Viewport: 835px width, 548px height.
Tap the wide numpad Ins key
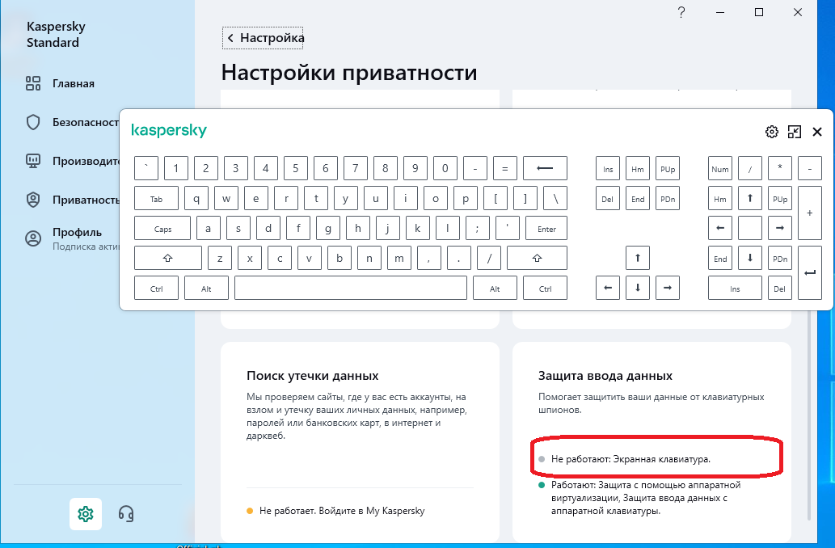click(x=735, y=288)
